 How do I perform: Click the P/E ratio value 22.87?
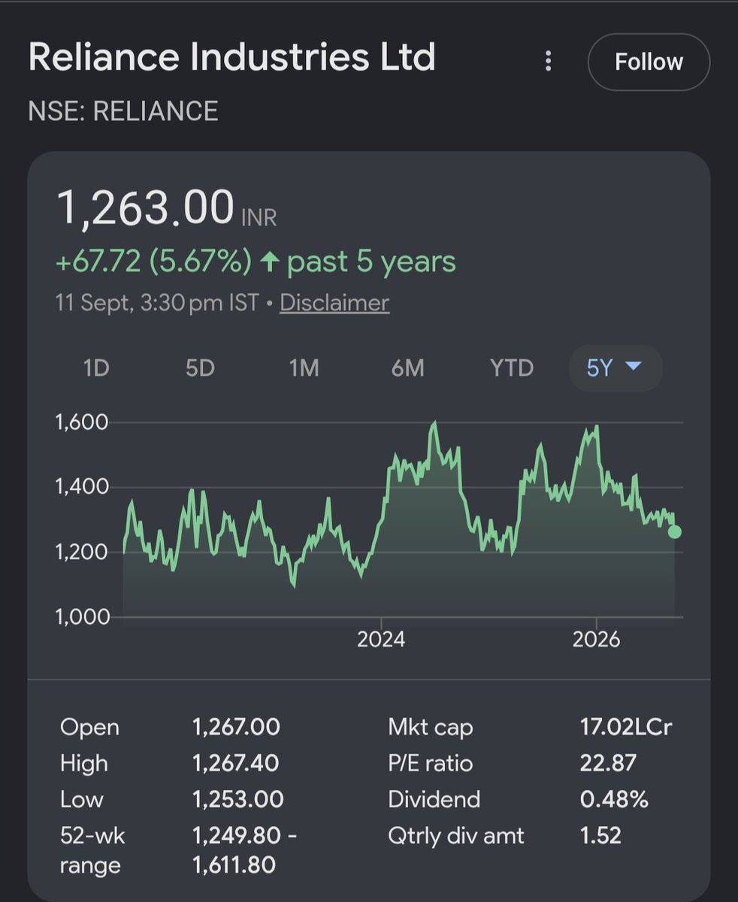(x=608, y=763)
